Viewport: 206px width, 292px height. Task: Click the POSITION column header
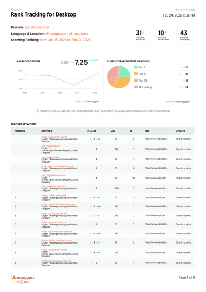click(x=20, y=131)
